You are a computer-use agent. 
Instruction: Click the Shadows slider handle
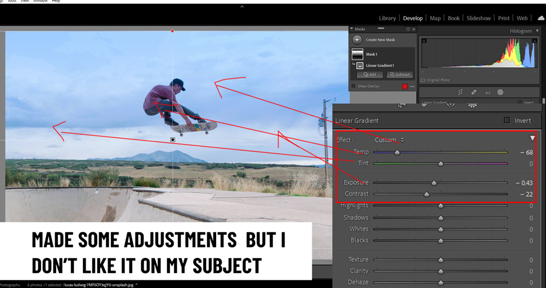click(x=441, y=218)
